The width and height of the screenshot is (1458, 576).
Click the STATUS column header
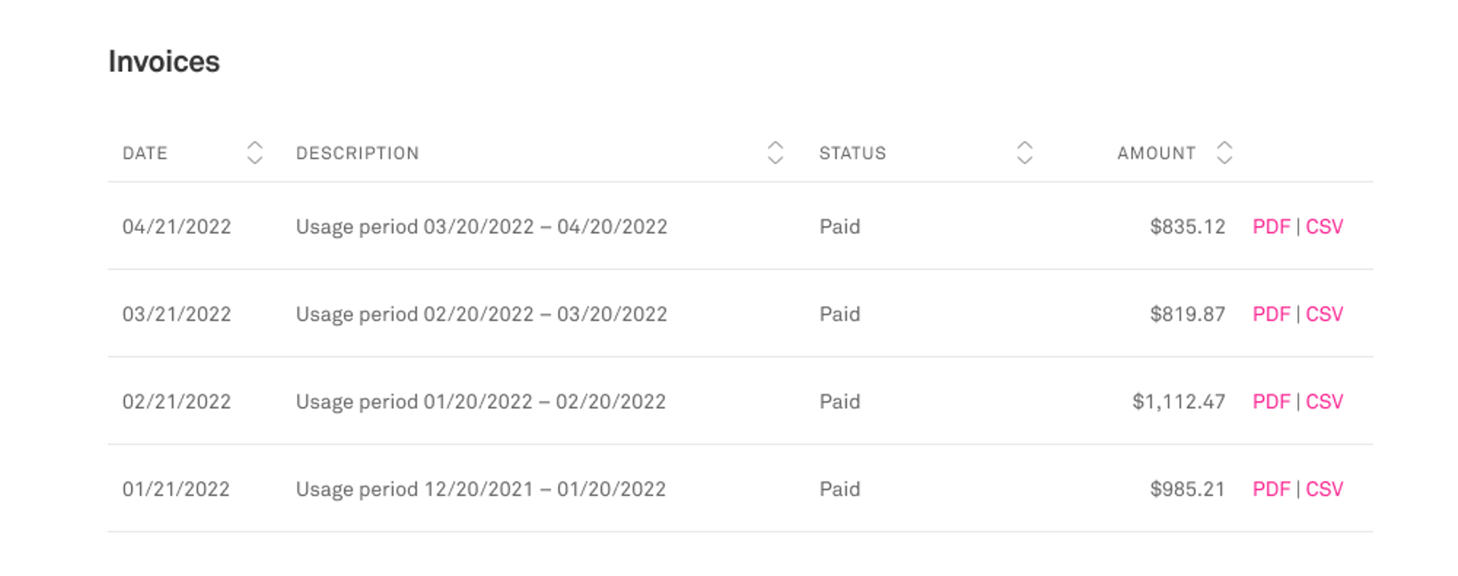click(852, 153)
